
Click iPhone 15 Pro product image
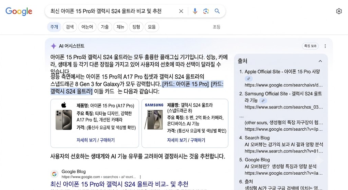click(64, 120)
